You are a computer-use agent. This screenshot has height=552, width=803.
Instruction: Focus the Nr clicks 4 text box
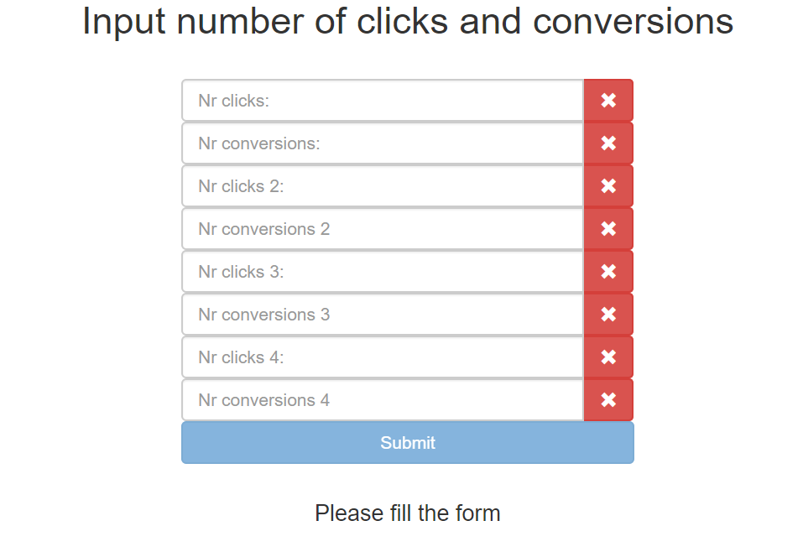(383, 357)
